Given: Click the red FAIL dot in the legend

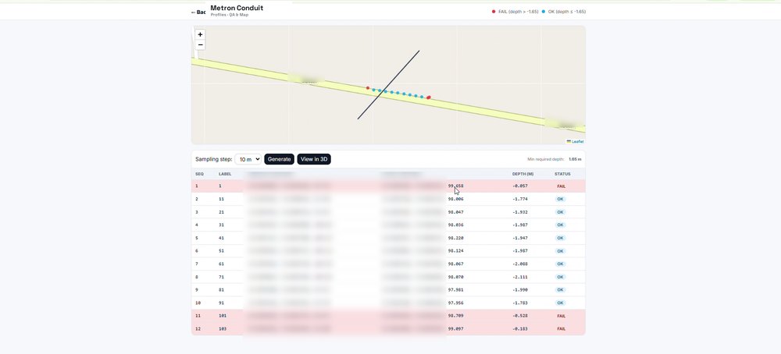Looking at the screenshot, I should (494, 12).
